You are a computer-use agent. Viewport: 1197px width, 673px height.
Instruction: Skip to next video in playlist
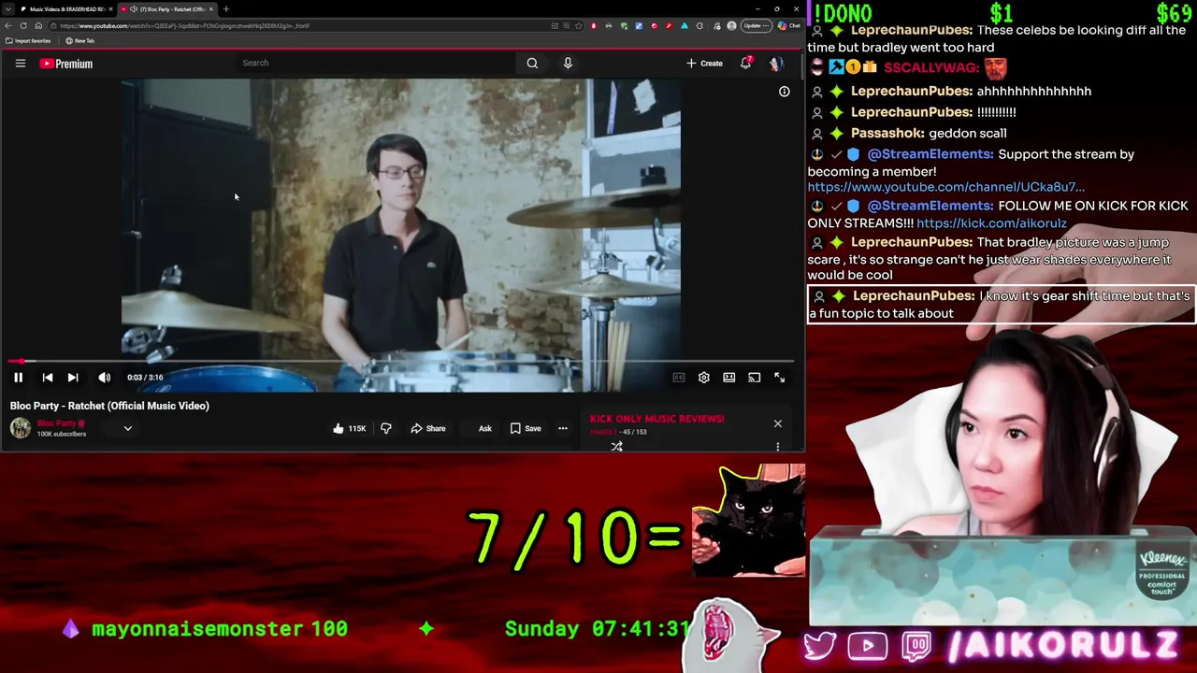coord(73,378)
